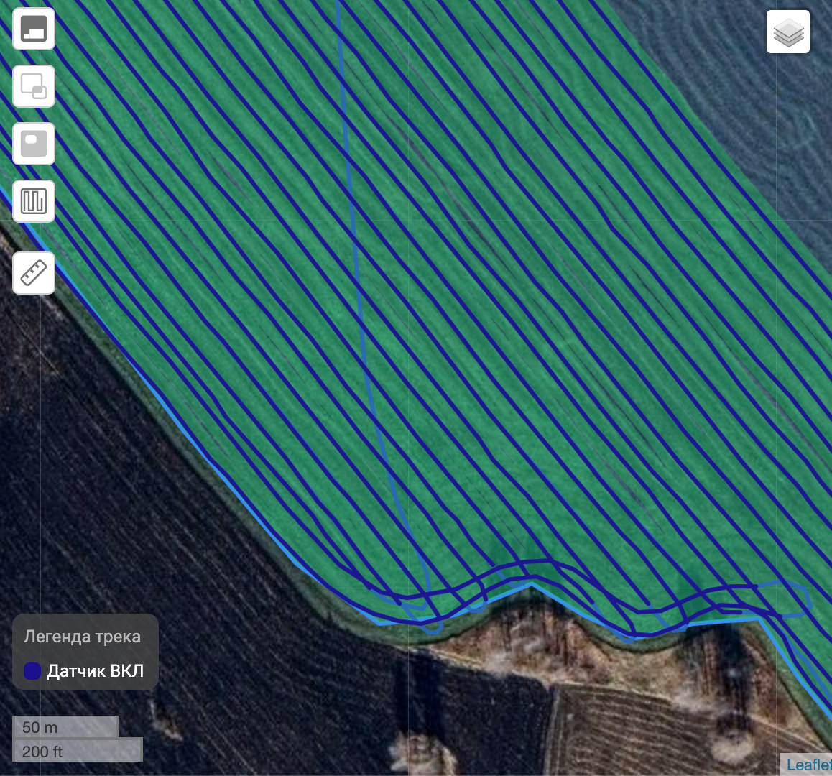Select the ruler measurement tool
Viewport: 832px width, 776px height.
pos(34,273)
